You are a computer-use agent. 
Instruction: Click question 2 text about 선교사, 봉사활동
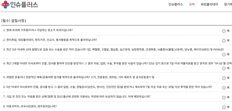coord(50,40)
